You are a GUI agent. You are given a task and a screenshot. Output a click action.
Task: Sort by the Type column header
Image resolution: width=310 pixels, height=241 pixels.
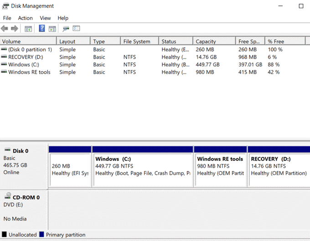pos(105,41)
